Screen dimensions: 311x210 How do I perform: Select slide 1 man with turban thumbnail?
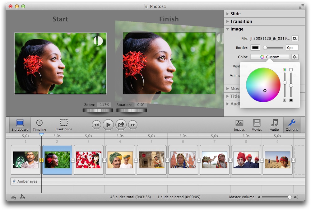(26, 160)
